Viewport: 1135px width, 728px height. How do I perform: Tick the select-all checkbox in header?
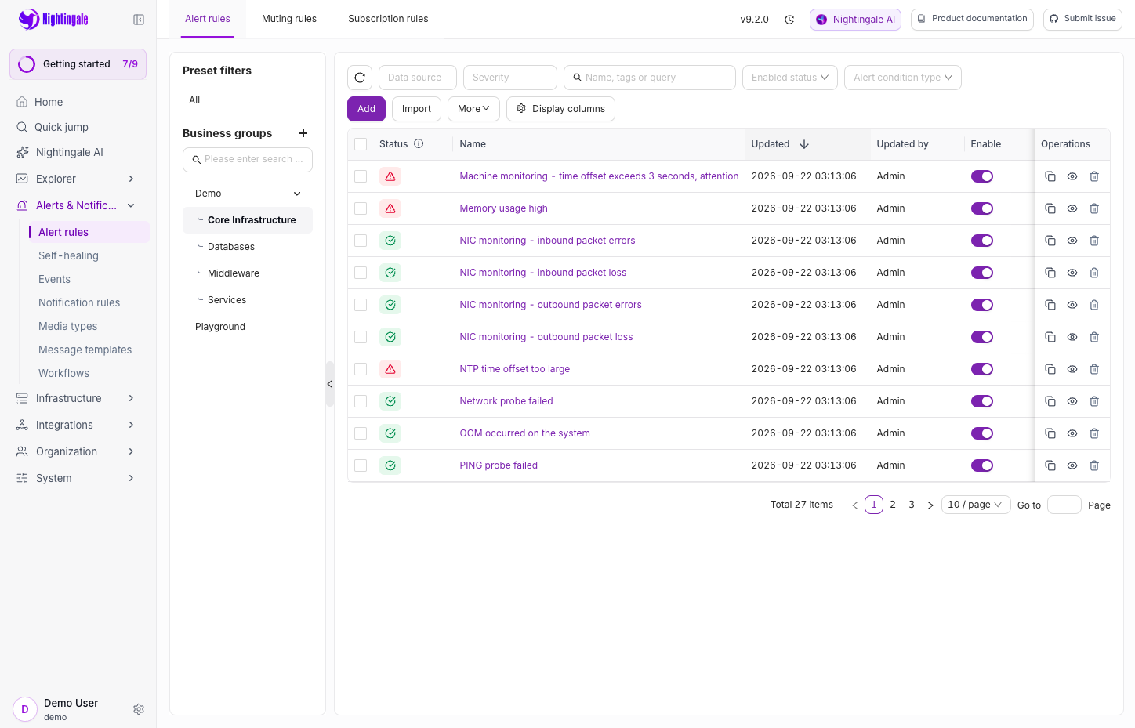point(361,144)
